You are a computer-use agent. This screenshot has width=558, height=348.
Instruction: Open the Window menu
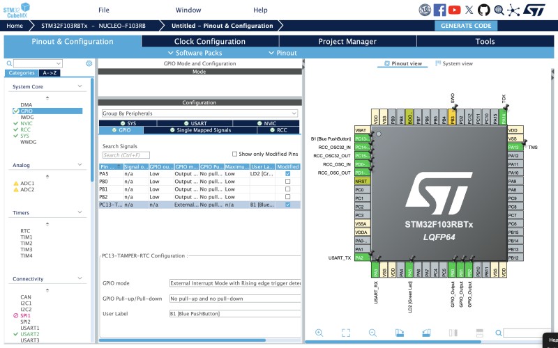[x=188, y=10]
